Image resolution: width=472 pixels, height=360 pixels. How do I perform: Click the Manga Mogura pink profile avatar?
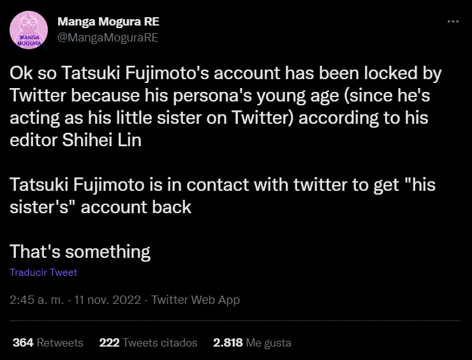29,30
